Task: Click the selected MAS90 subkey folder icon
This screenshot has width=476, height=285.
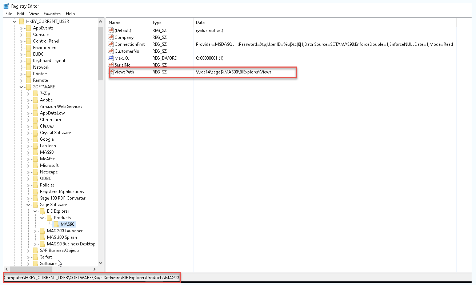Action: tap(56, 224)
